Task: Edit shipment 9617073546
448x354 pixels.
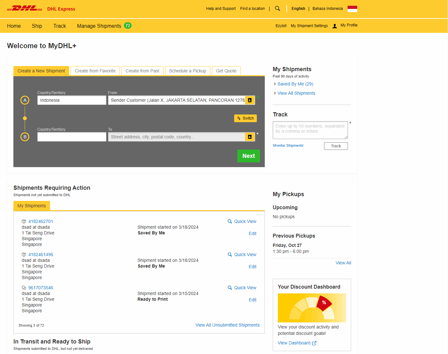Action: 252,300
